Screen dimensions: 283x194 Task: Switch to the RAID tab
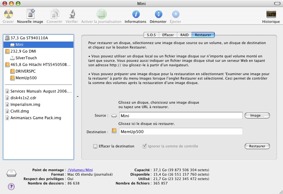pyautogui.click(x=184, y=35)
